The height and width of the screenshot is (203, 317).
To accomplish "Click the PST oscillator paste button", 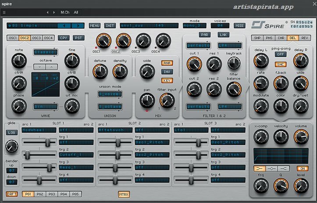I will pyautogui.click(x=78, y=38).
